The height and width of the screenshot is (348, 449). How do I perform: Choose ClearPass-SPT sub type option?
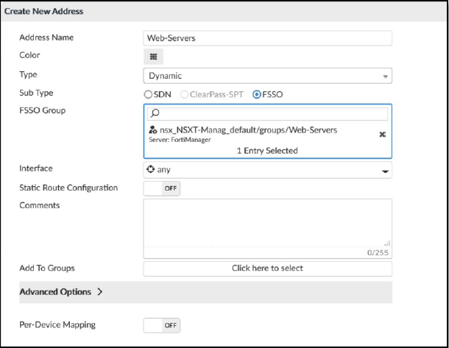[185, 94]
